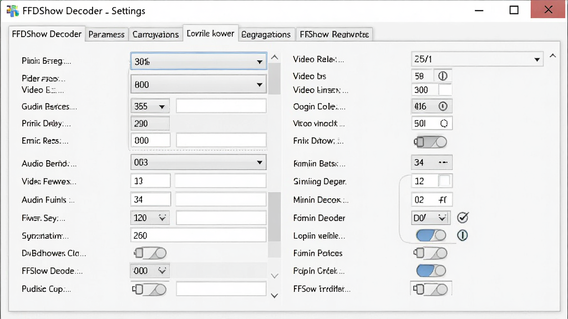This screenshot has width=568, height=319.
Task: Click the empty field right of Audin Fuinis
Action: pyautogui.click(x=221, y=199)
